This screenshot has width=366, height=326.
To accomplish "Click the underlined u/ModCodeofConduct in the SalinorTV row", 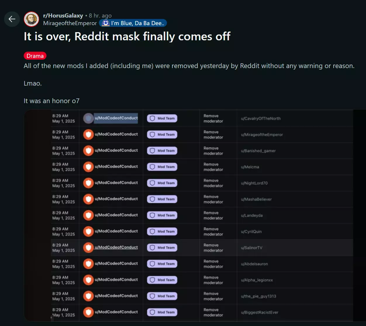I will click(116, 247).
